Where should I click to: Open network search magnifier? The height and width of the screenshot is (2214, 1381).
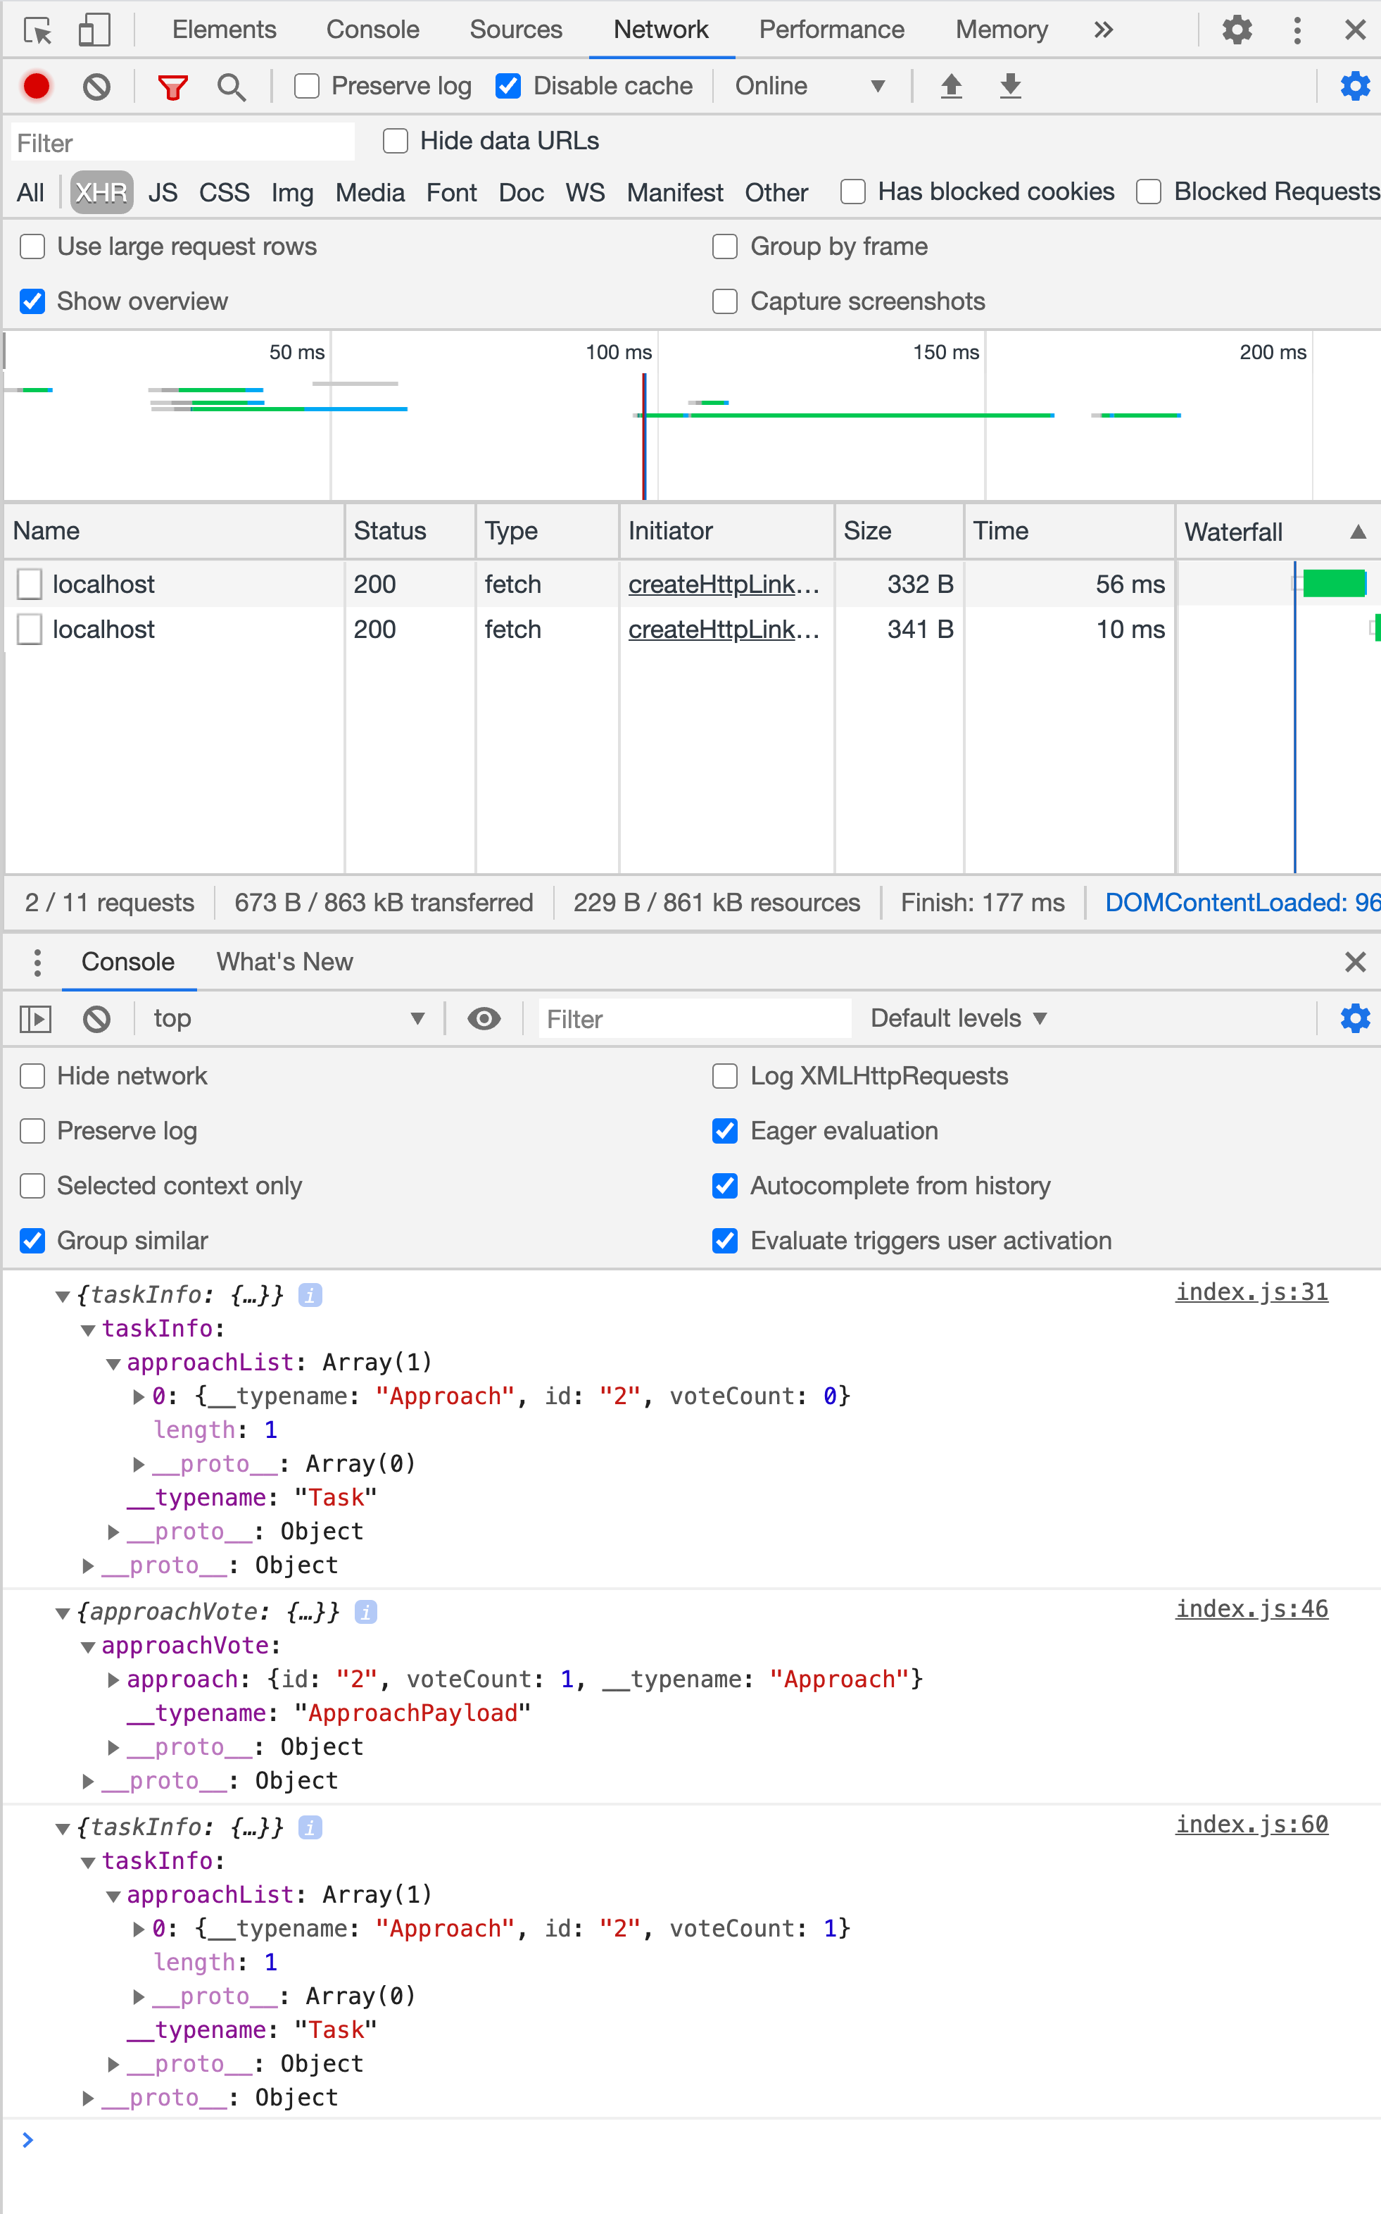pyautogui.click(x=231, y=87)
